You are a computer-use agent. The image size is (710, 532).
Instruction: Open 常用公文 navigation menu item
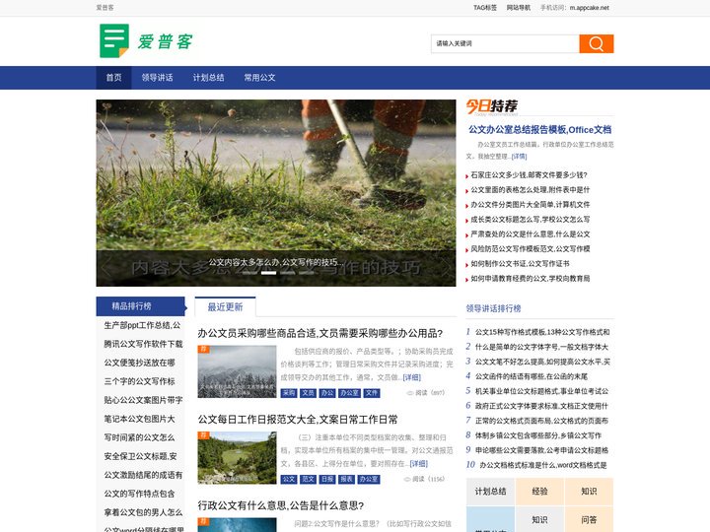259,78
